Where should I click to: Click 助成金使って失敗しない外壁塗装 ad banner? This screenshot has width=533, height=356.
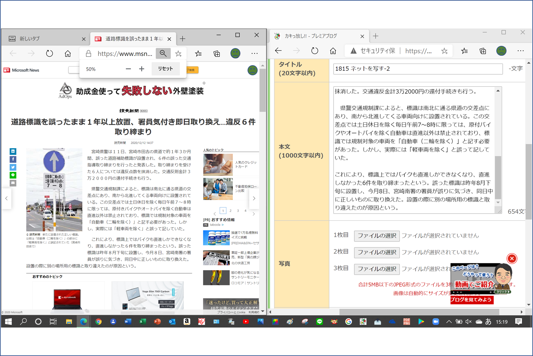pyautogui.click(x=131, y=91)
